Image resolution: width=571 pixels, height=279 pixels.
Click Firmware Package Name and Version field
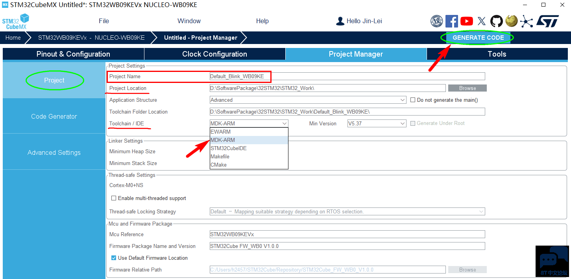pos(347,246)
